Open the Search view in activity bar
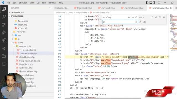 (x=4, y=16)
